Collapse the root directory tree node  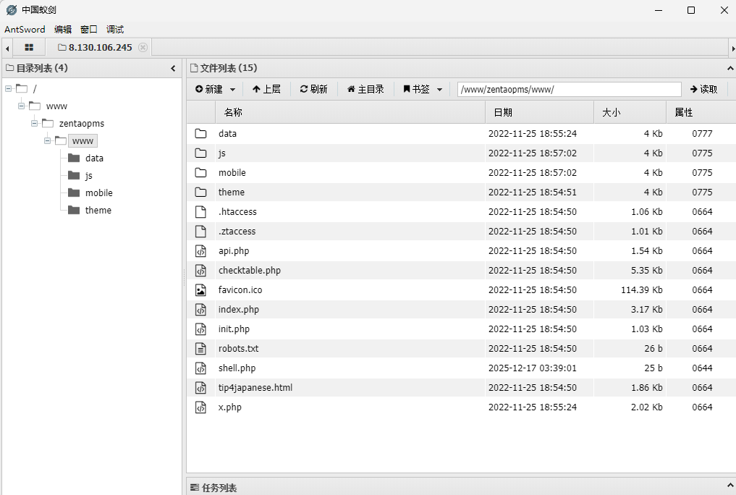8,88
